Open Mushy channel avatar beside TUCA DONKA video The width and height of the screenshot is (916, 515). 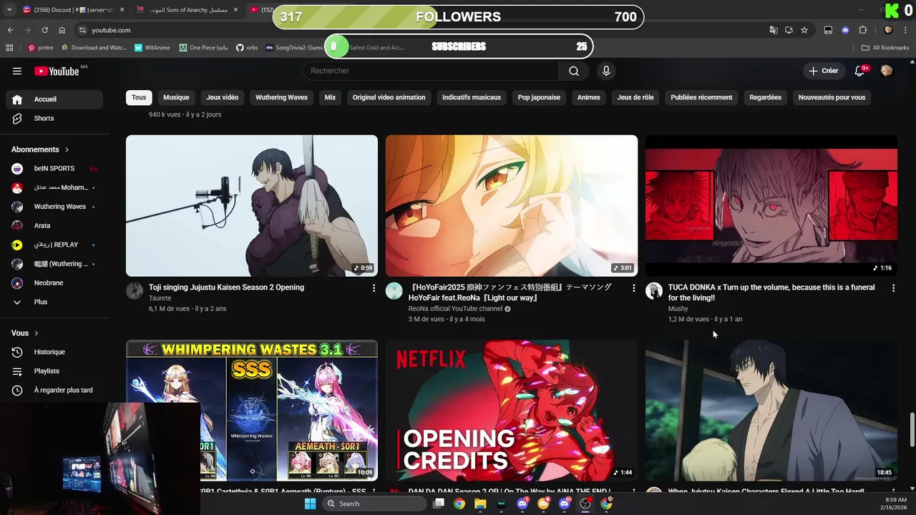pyautogui.click(x=654, y=290)
